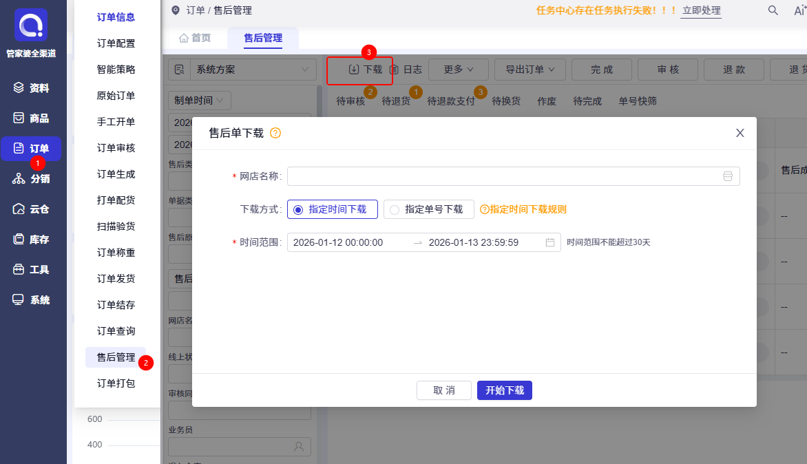Open the 日志 toolbar item
This screenshot has width=807, height=464.
pos(406,70)
